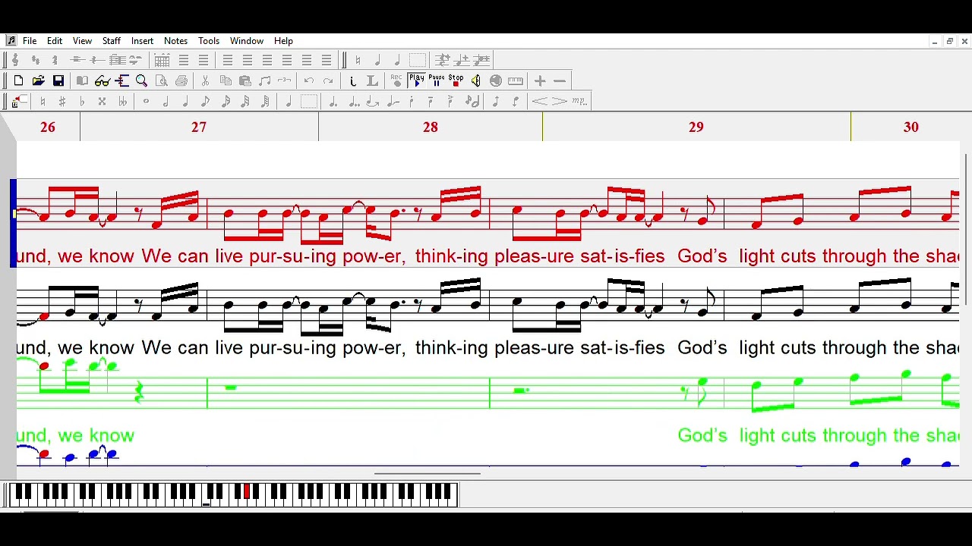Click the open book icon
Viewport: 972px width, 546px height.
click(x=82, y=80)
